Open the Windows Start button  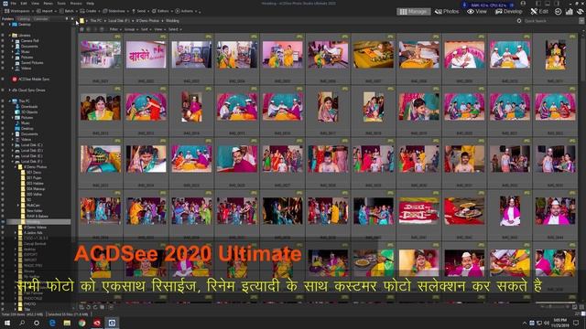(x=6, y=323)
